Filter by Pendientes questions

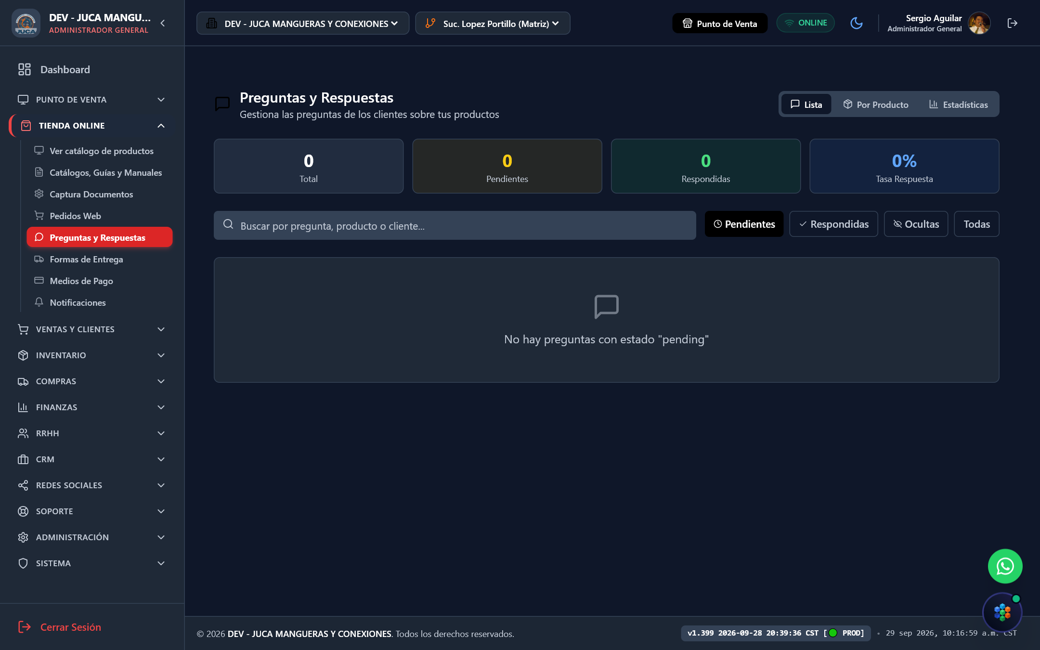(744, 224)
